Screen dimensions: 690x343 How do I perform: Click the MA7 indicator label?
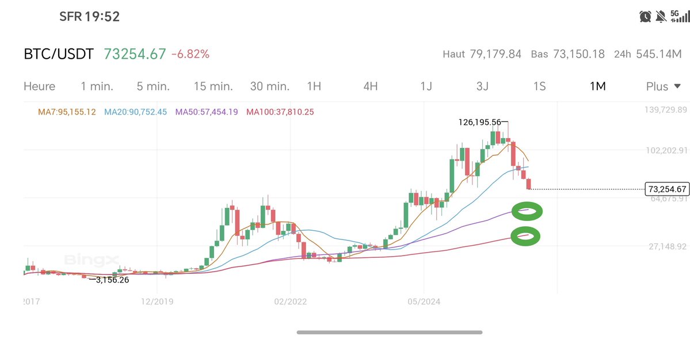67,112
